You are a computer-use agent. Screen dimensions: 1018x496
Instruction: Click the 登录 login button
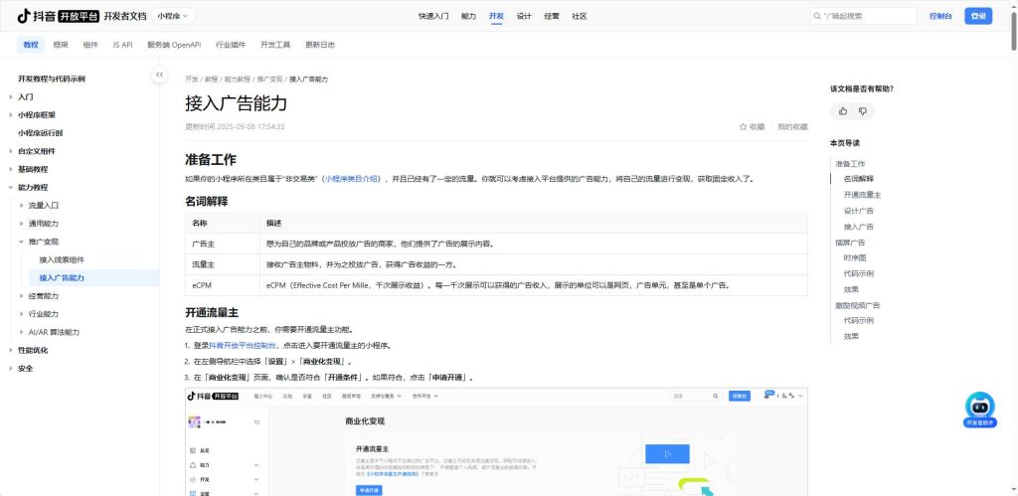tap(978, 16)
